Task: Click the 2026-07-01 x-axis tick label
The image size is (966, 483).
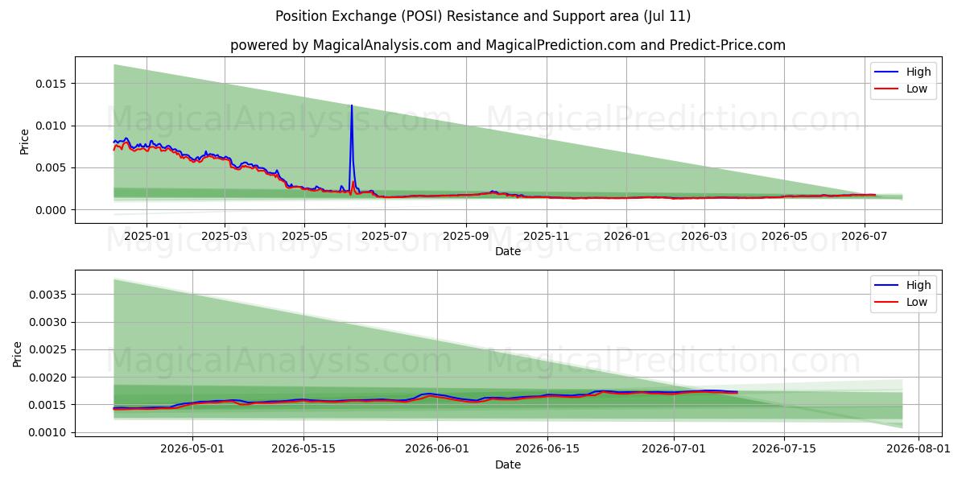Action: coord(674,449)
